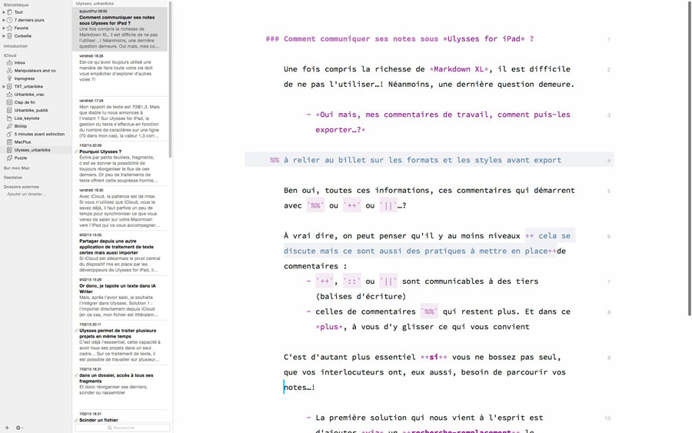
Task: Click the trash icon for Corbeille
Action: pyautogui.click(x=9, y=36)
